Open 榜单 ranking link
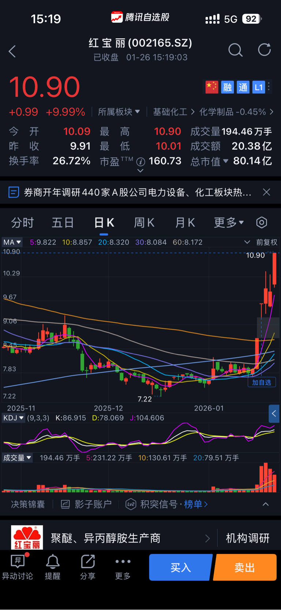 [x=196, y=504]
